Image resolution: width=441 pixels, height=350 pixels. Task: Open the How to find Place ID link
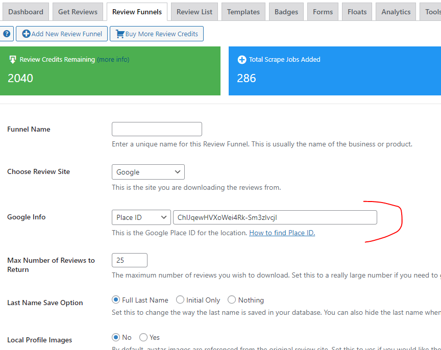pos(282,233)
